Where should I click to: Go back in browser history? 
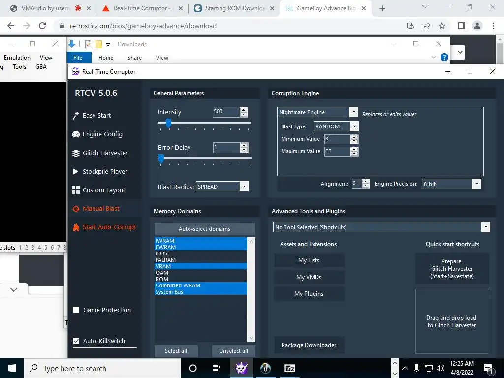11,26
